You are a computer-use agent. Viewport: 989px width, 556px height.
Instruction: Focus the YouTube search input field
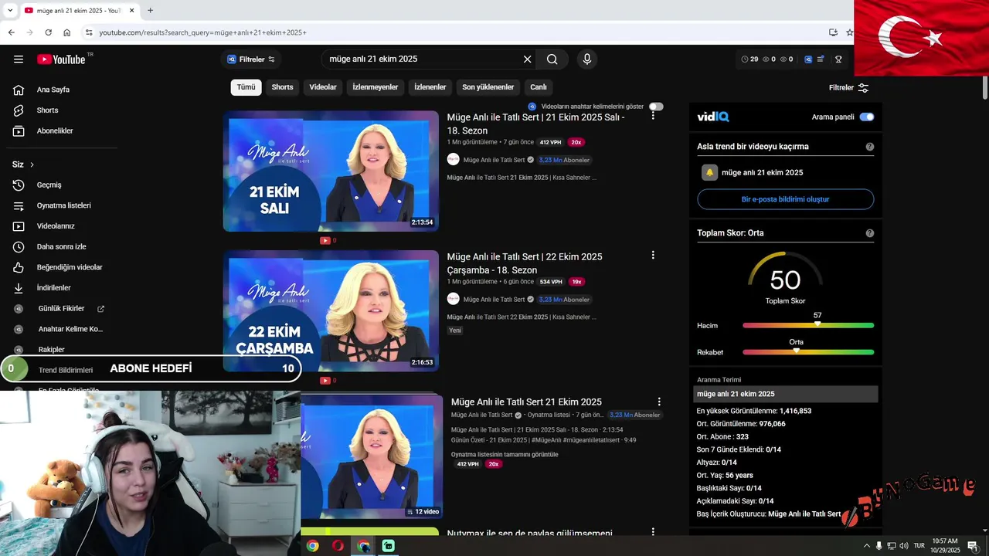(x=421, y=59)
